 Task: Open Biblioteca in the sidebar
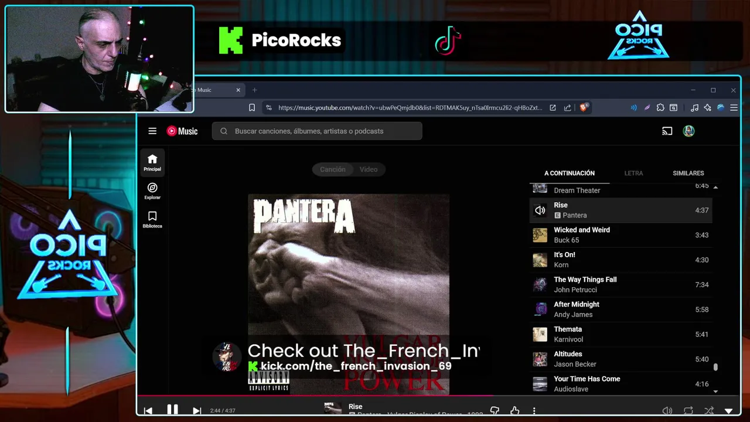pyautogui.click(x=152, y=219)
